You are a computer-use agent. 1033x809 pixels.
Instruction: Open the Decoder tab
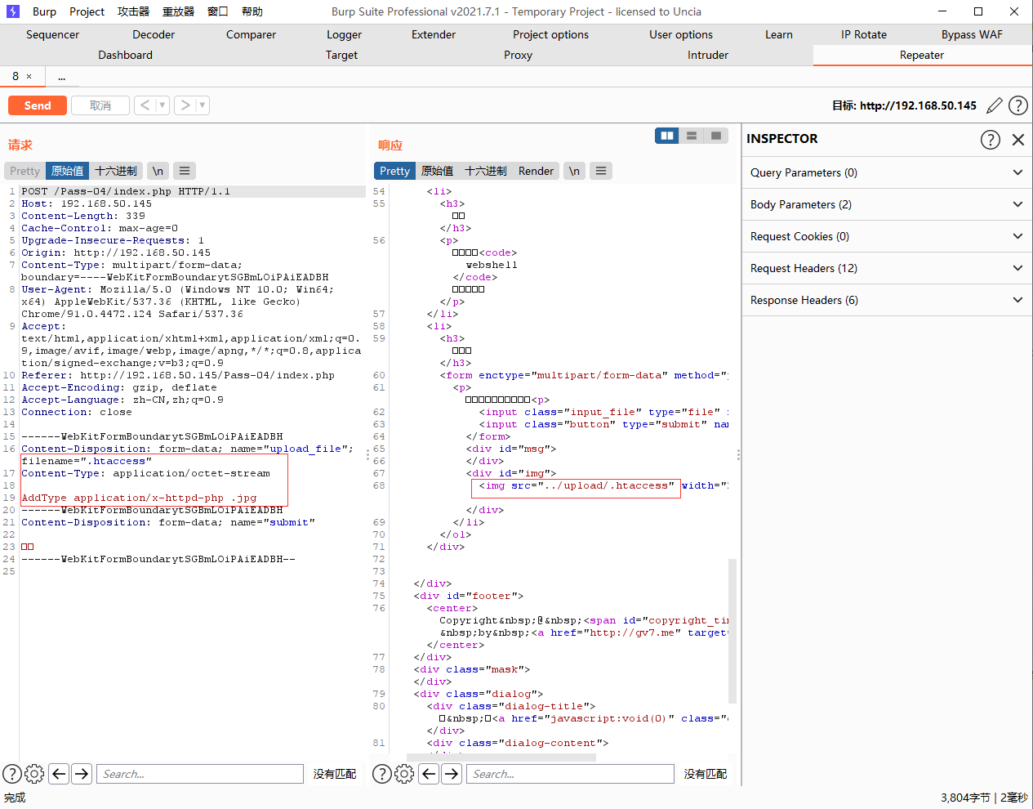coord(154,34)
